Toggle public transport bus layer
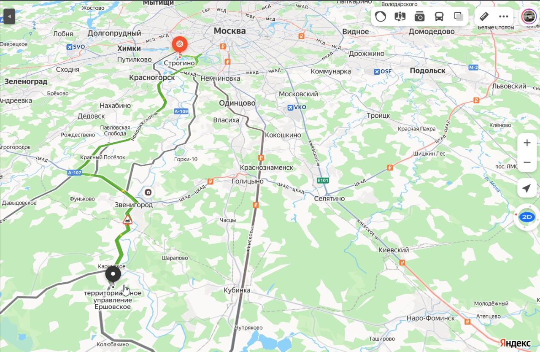The width and height of the screenshot is (540, 352). pos(439,16)
